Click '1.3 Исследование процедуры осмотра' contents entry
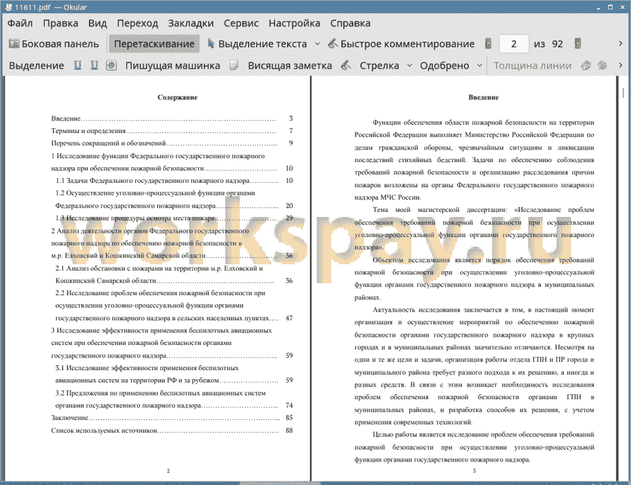631x485 pixels. click(x=174, y=218)
